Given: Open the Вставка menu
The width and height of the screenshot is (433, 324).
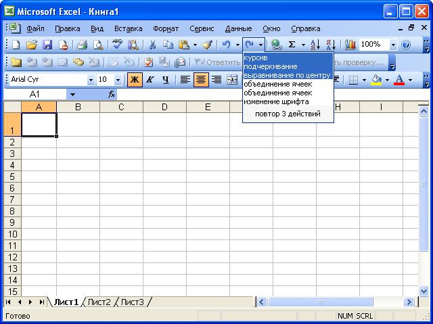Looking at the screenshot, I should [128, 28].
